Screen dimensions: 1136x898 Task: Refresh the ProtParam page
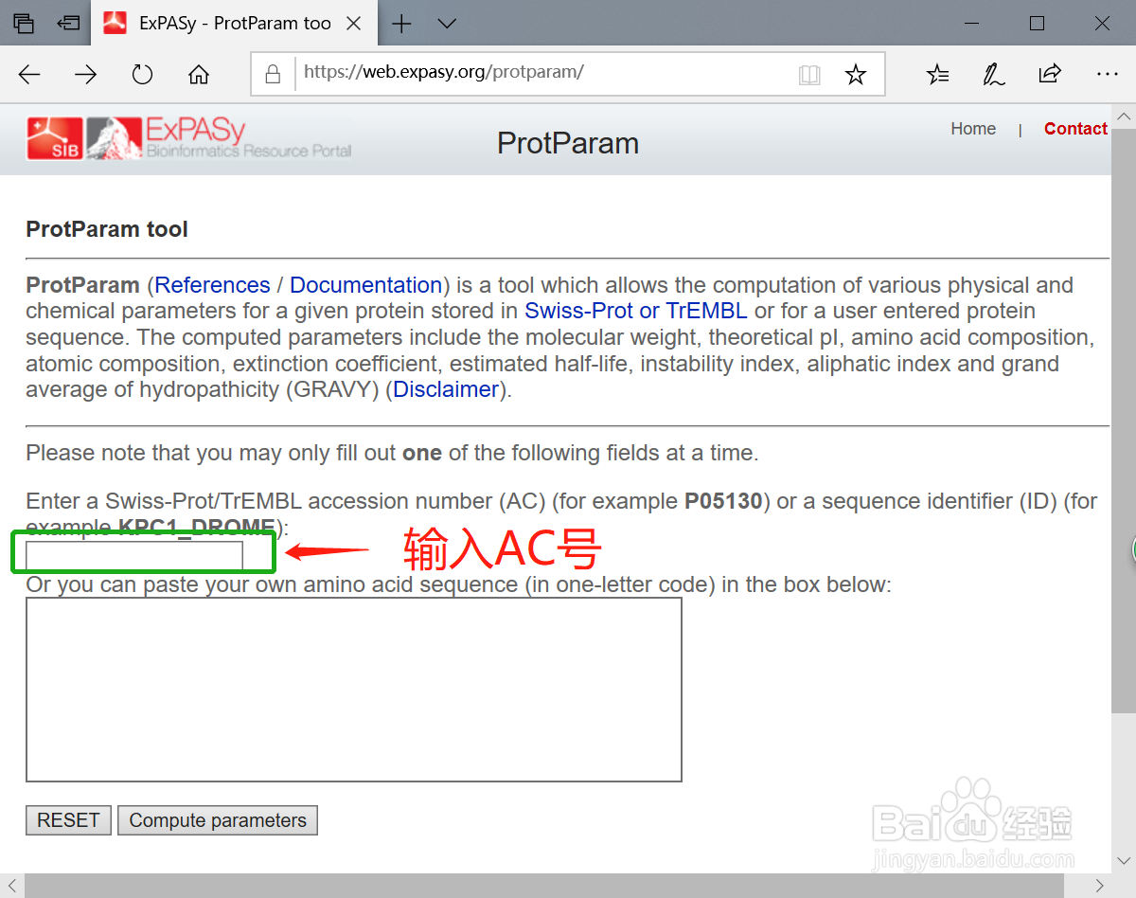click(x=142, y=75)
